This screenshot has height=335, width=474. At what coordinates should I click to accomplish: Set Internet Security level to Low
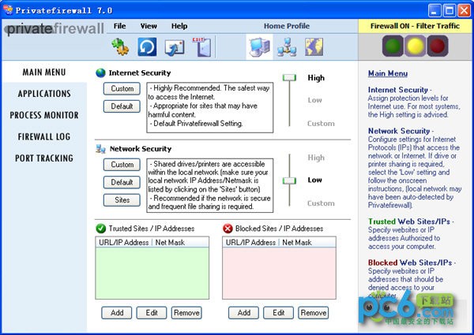coord(314,100)
